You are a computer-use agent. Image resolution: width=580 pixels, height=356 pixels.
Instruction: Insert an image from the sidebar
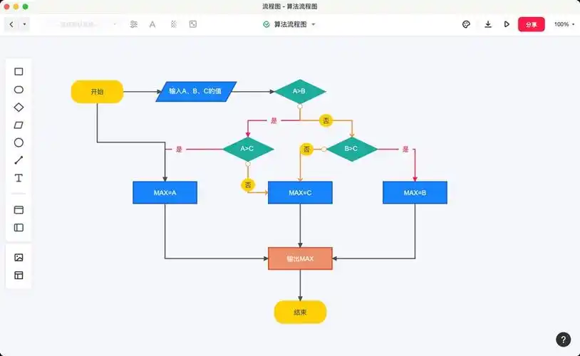19,257
